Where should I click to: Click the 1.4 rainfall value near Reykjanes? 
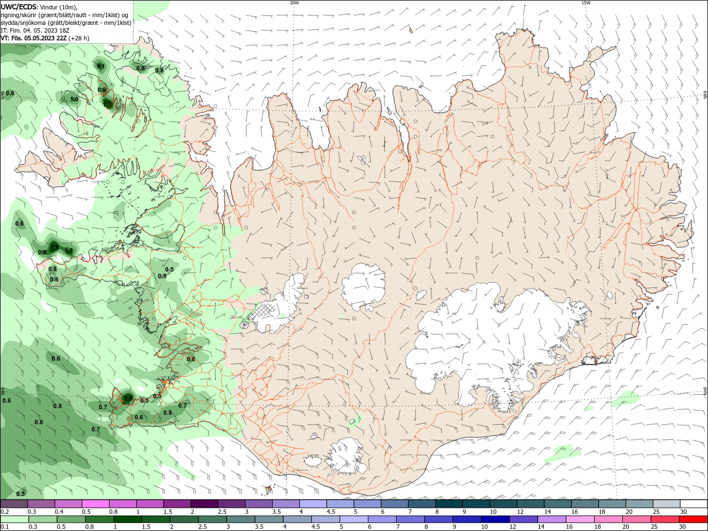(128, 397)
